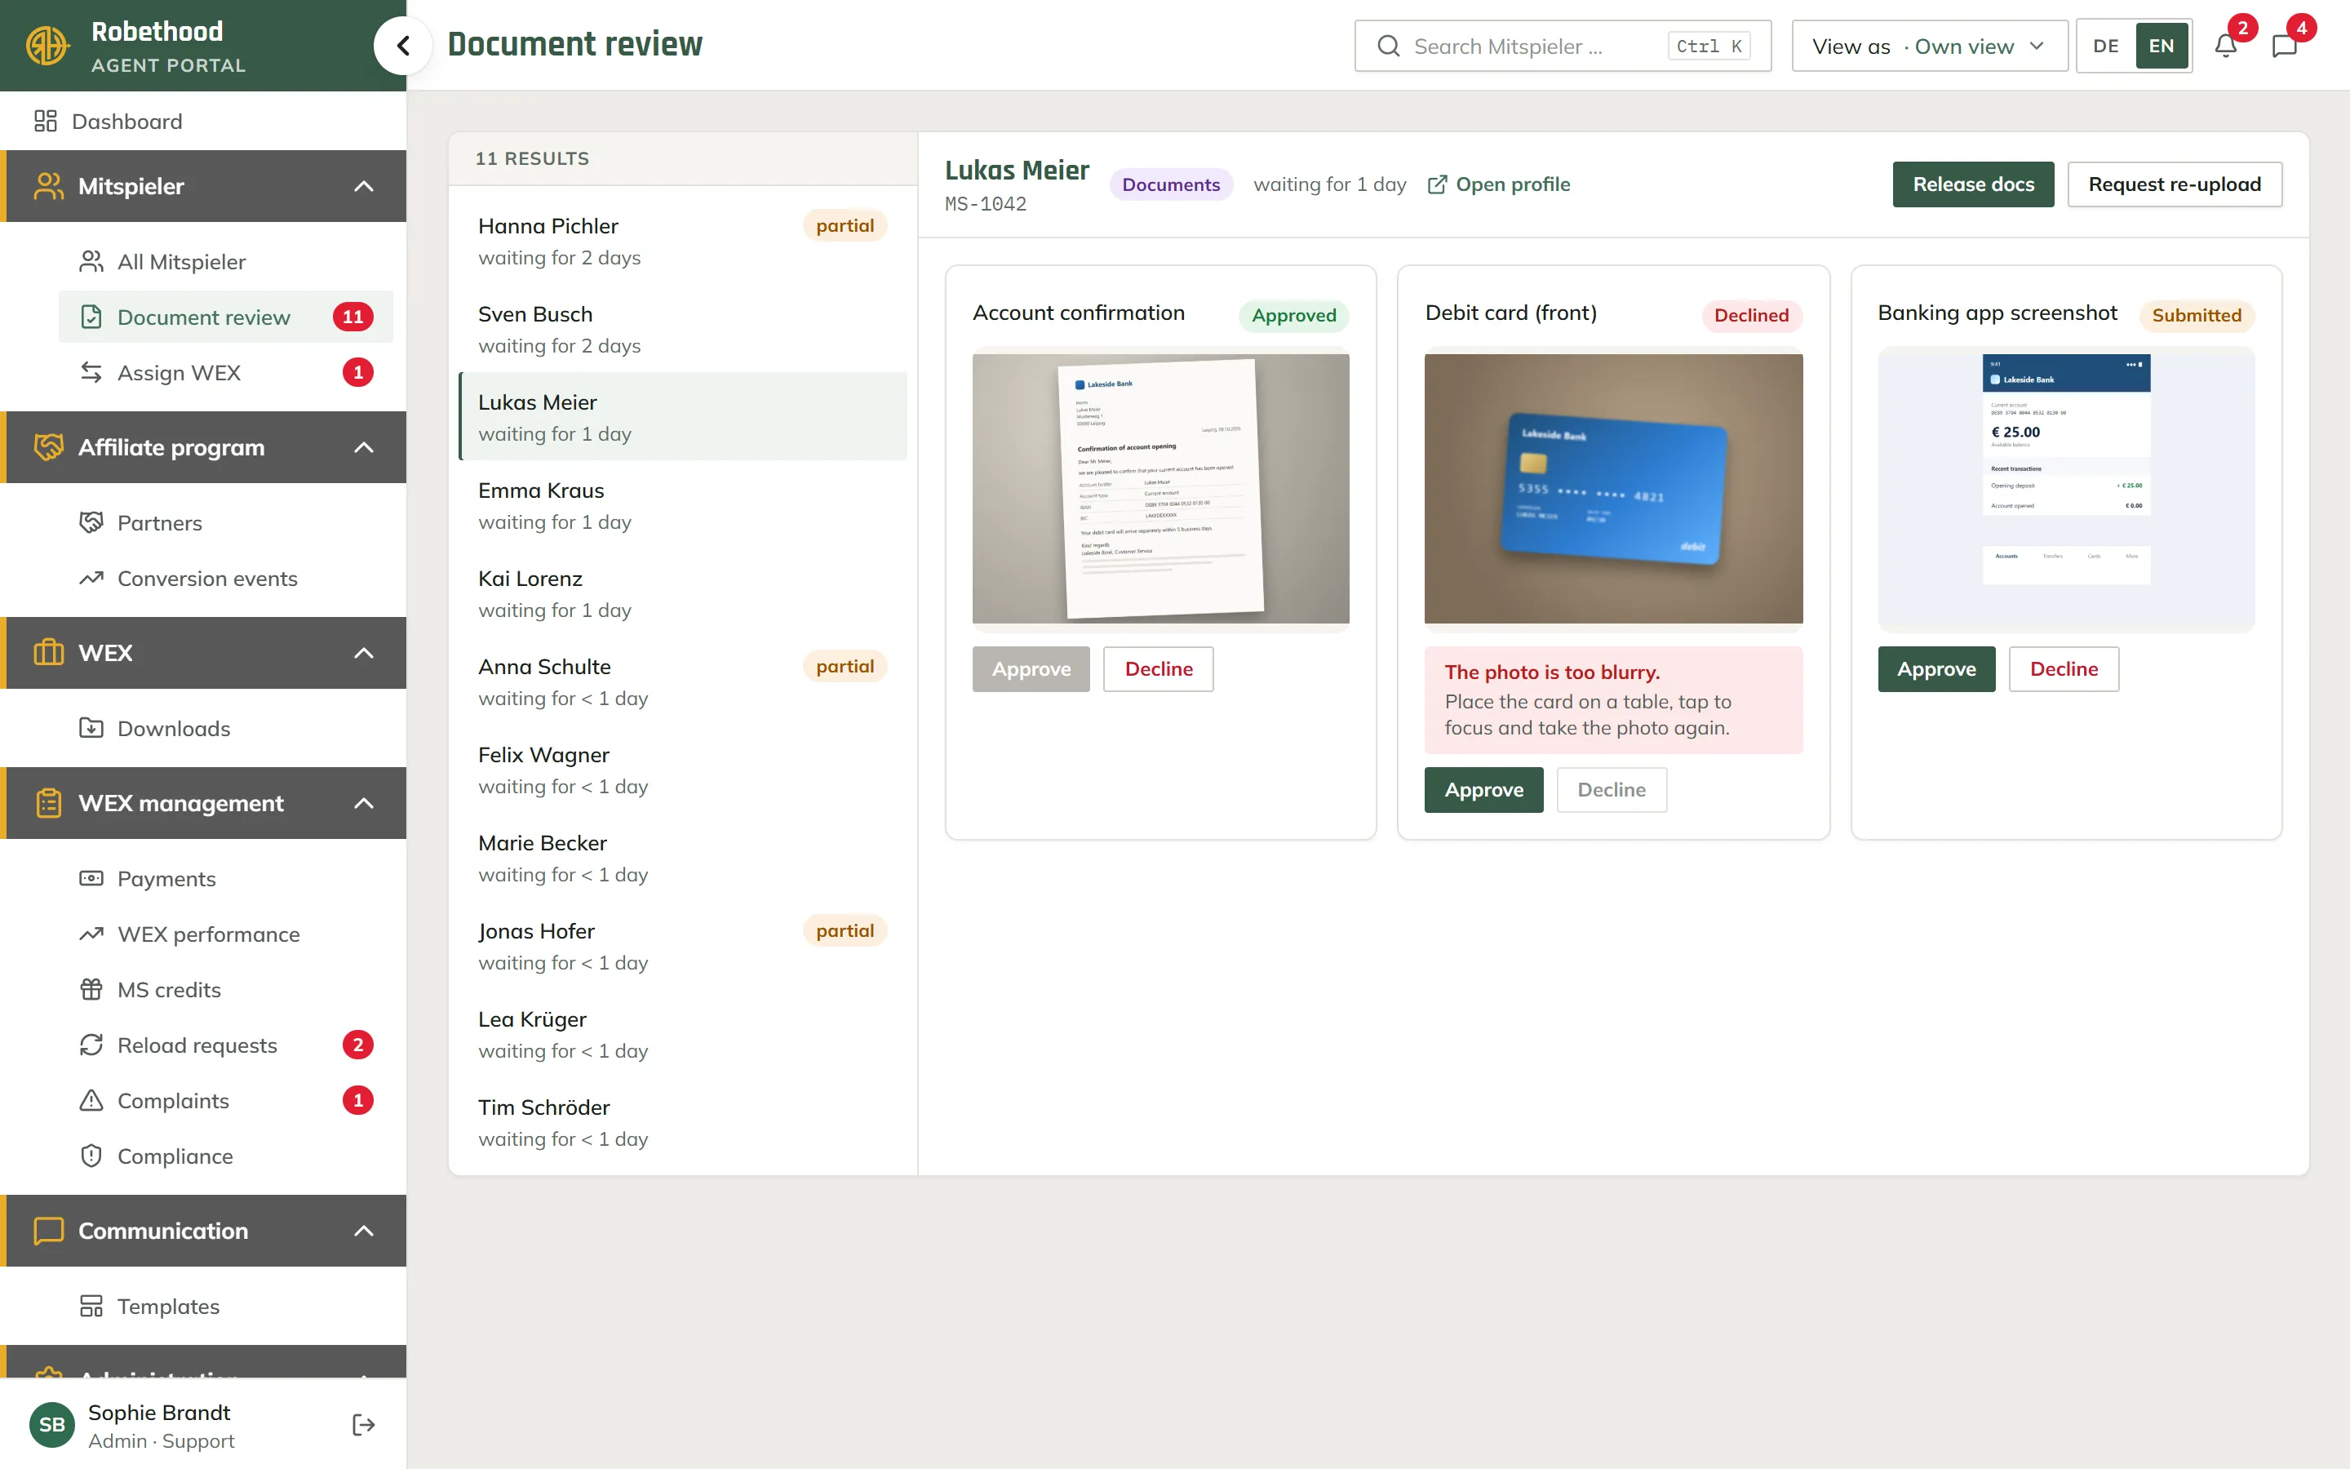Approve the Banking app screenshot
The width and height of the screenshot is (2350, 1469).
click(1935, 668)
